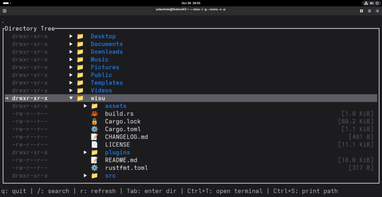
Task: Click the new tab icon in terminal header
Action: (4, 11)
